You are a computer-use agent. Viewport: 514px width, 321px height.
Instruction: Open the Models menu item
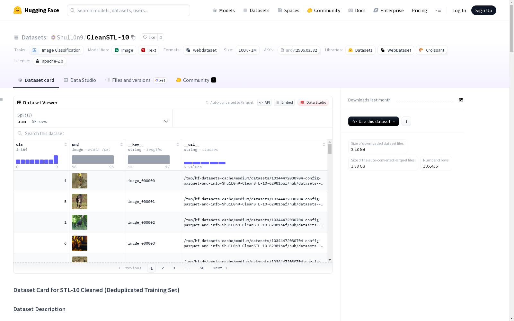tap(224, 10)
